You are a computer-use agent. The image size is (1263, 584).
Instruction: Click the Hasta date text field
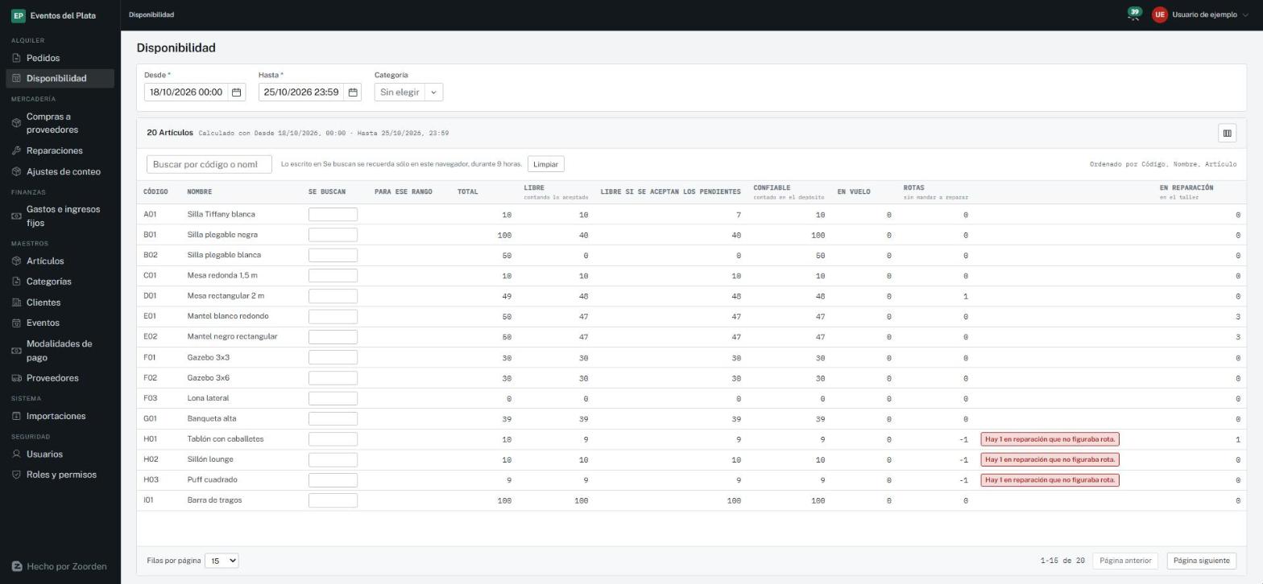click(301, 93)
